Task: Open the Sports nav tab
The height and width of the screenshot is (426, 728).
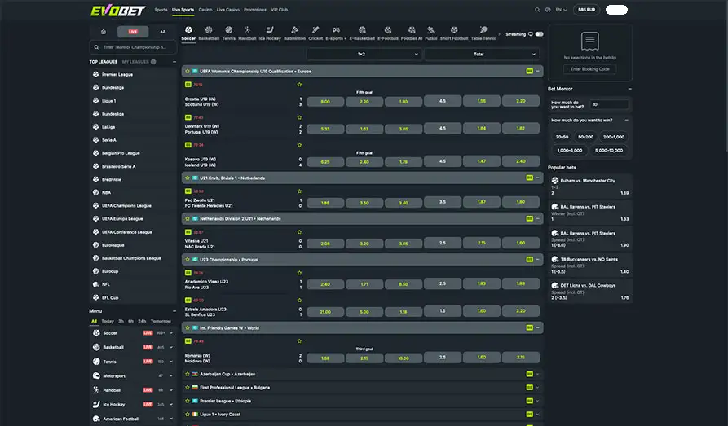Action: click(x=161, y=10)
